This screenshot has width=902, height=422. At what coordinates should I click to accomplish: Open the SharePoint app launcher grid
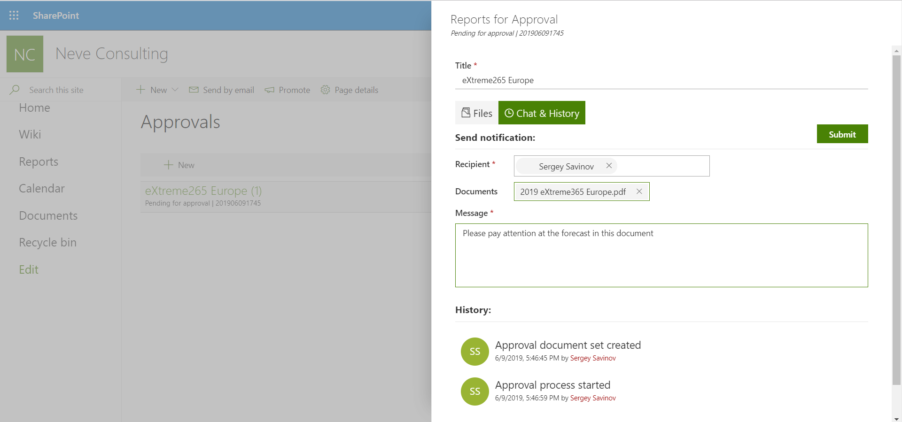(x=14, y=15)
